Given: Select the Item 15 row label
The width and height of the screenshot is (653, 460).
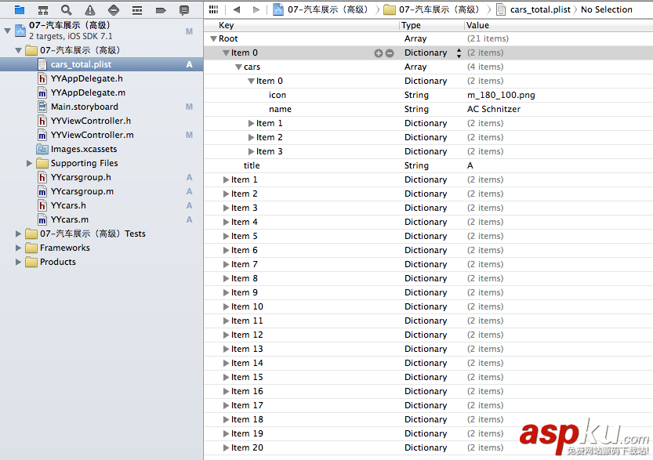Looking at the screenshot, I should pyautogui.click(x=247, y=377).
